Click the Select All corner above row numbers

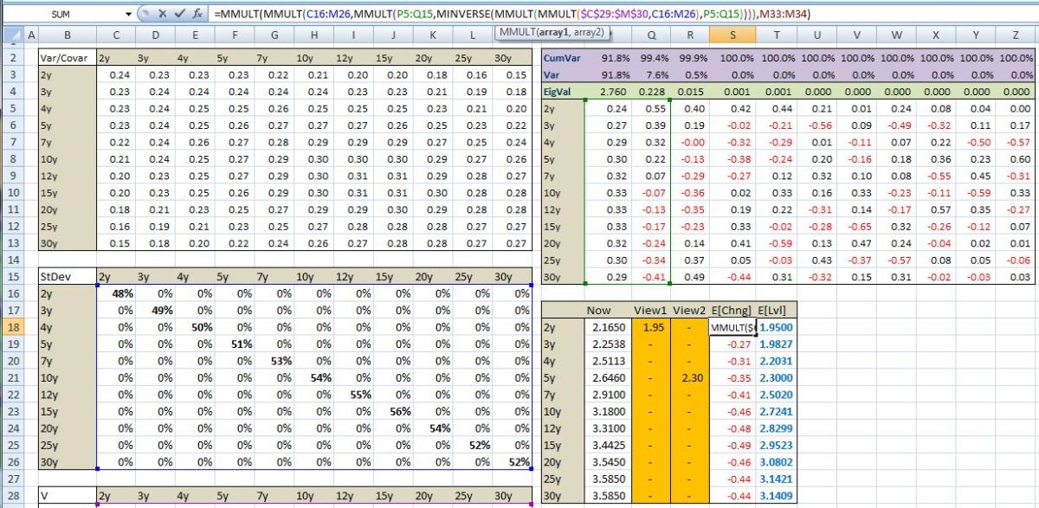pyautogui.click(x=12, y=36)
